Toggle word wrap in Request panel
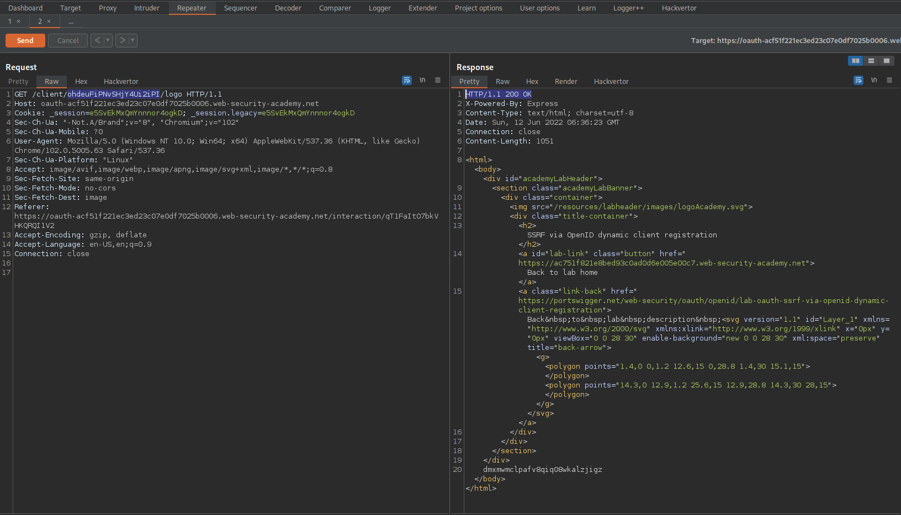 tap(407, 80)
